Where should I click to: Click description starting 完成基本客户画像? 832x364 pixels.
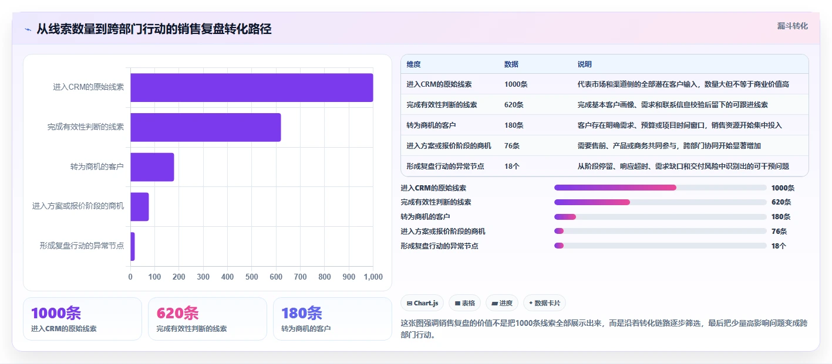pos(672,105)
